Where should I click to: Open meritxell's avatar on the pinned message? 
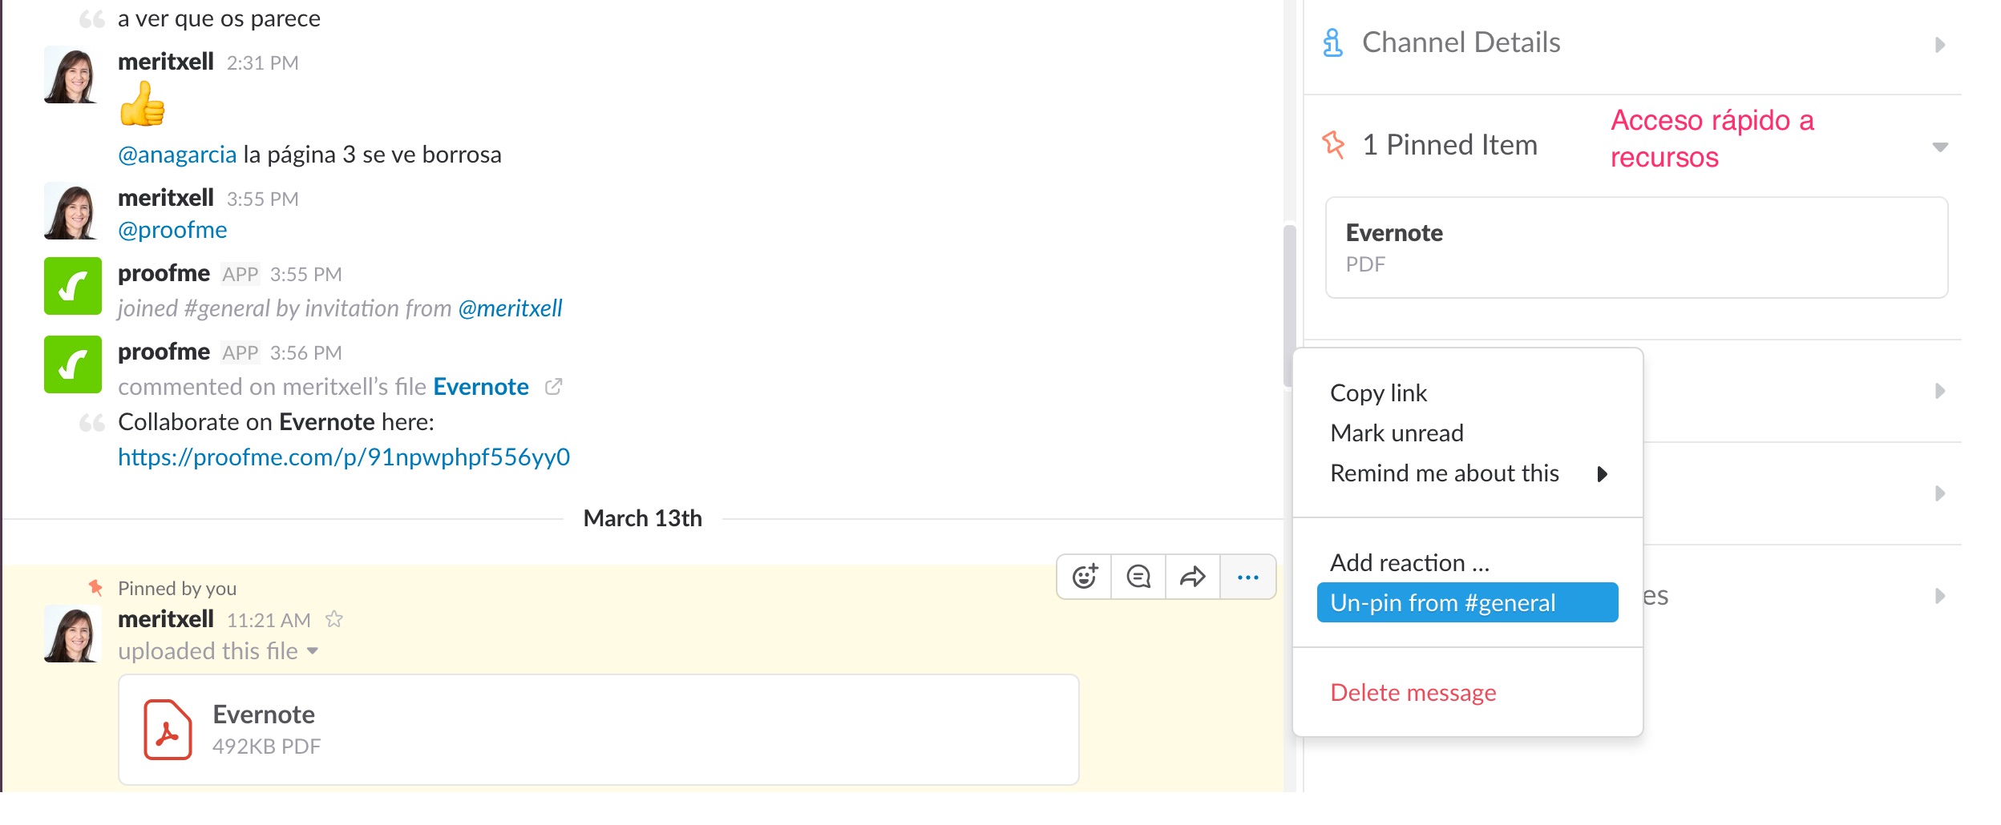73,634
